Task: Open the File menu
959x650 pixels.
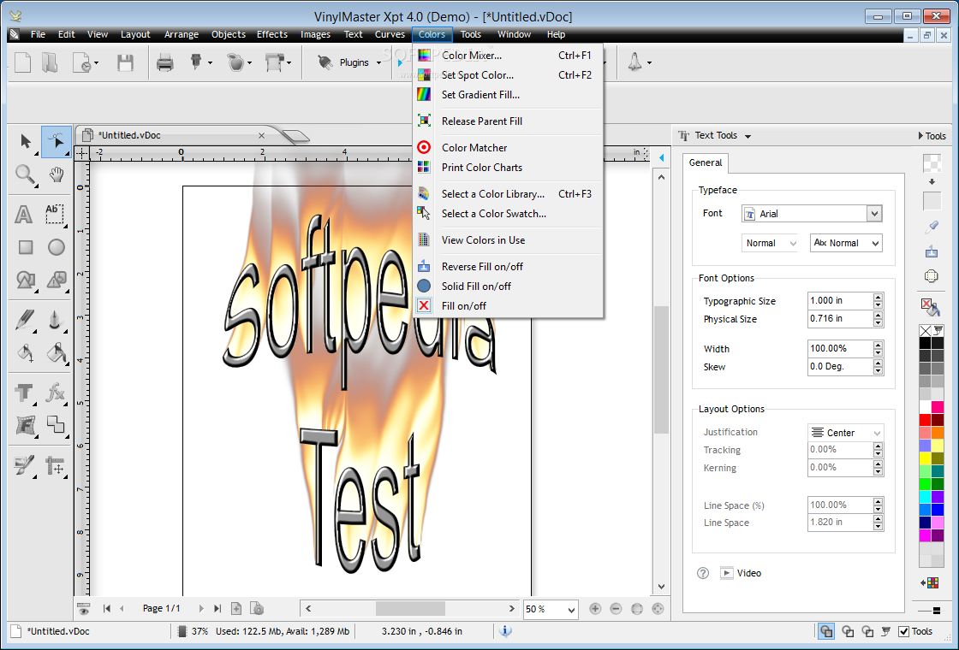Action: coord(38,34)
